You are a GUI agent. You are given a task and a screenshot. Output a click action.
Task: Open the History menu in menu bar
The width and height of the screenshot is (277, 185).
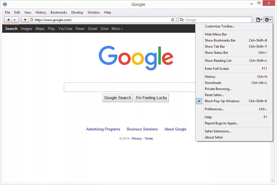(41, 12)
